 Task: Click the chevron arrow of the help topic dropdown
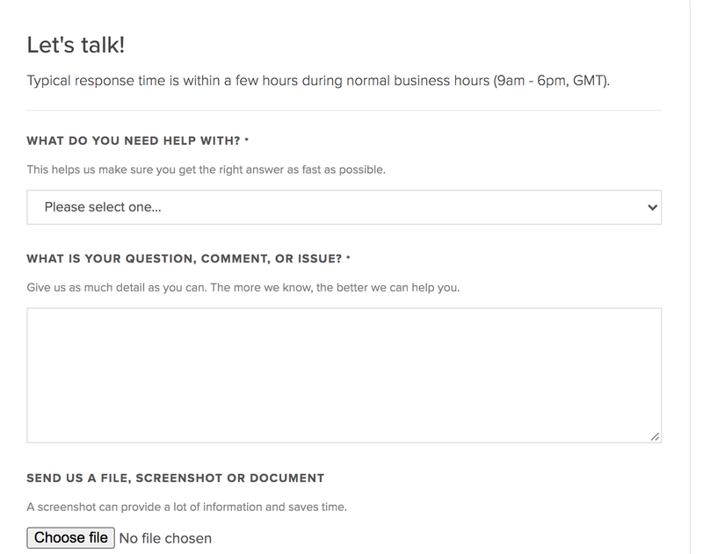(652, 207)
